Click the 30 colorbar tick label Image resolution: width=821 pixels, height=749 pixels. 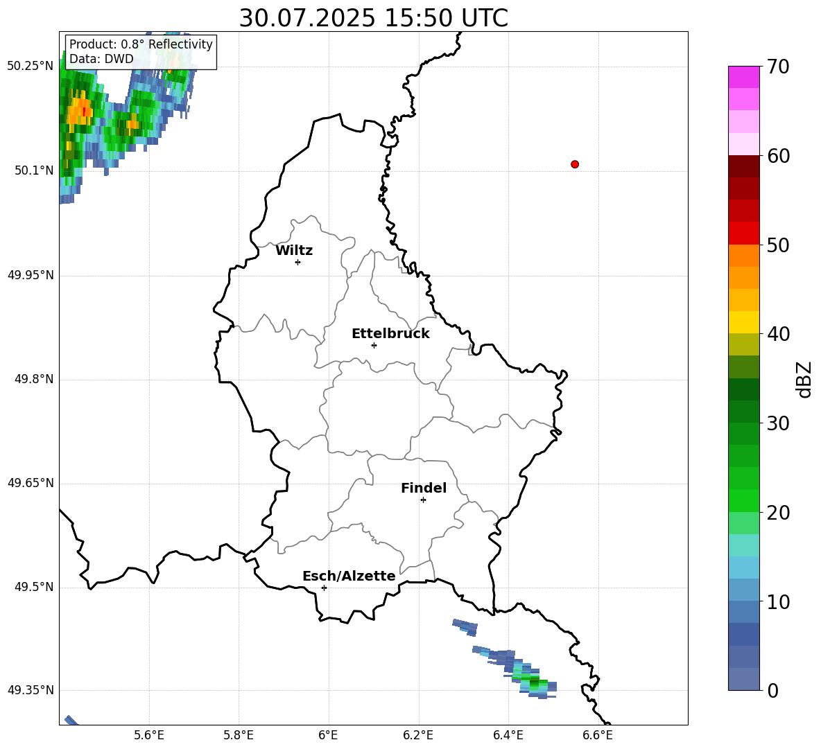click(777, 423)
